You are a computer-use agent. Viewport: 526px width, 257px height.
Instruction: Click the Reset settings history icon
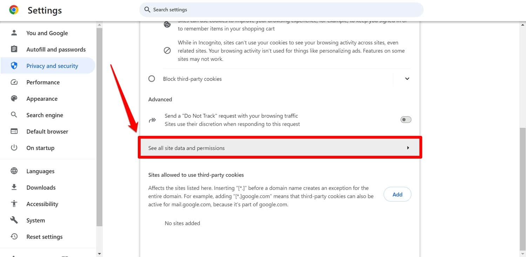[x=14, y=237]
